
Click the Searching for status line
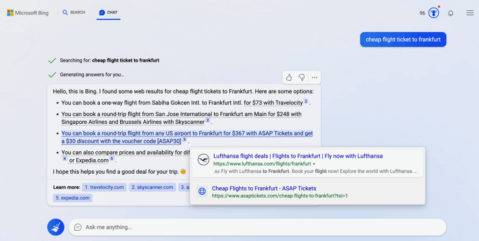point(109,60)
